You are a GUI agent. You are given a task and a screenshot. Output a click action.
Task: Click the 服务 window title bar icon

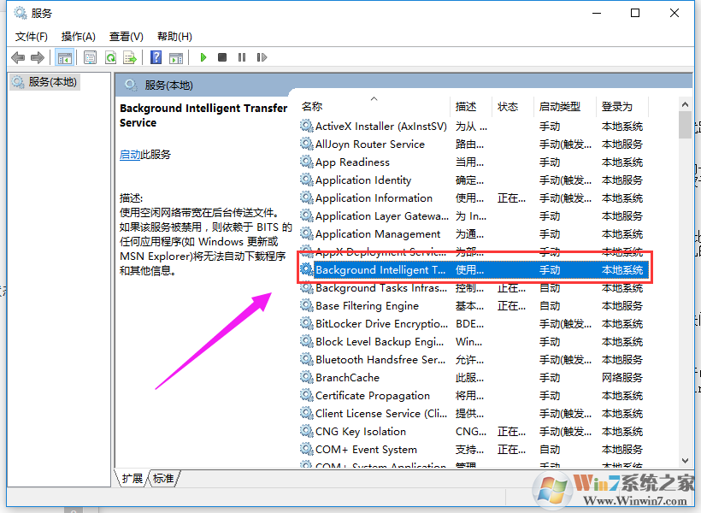21,13
